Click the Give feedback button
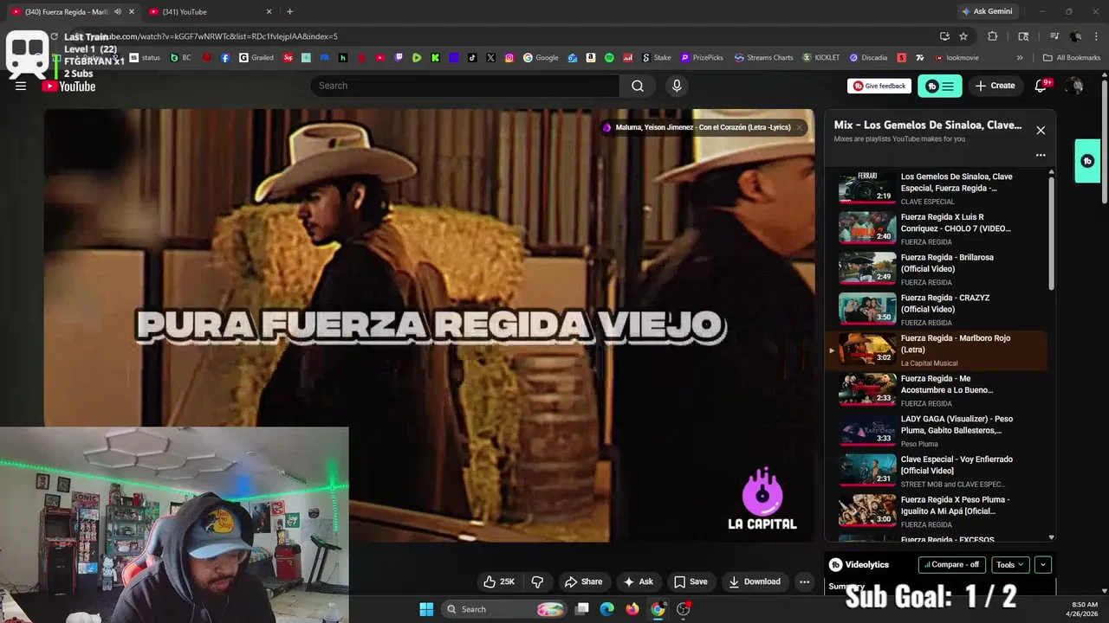This screenshot has height=623, width=1109. click(879, 86)
